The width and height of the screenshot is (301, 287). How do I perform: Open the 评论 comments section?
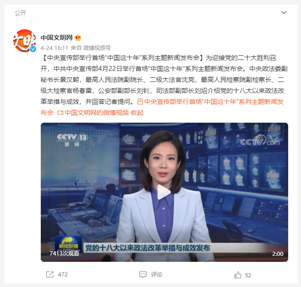click(x=156, y=275)
